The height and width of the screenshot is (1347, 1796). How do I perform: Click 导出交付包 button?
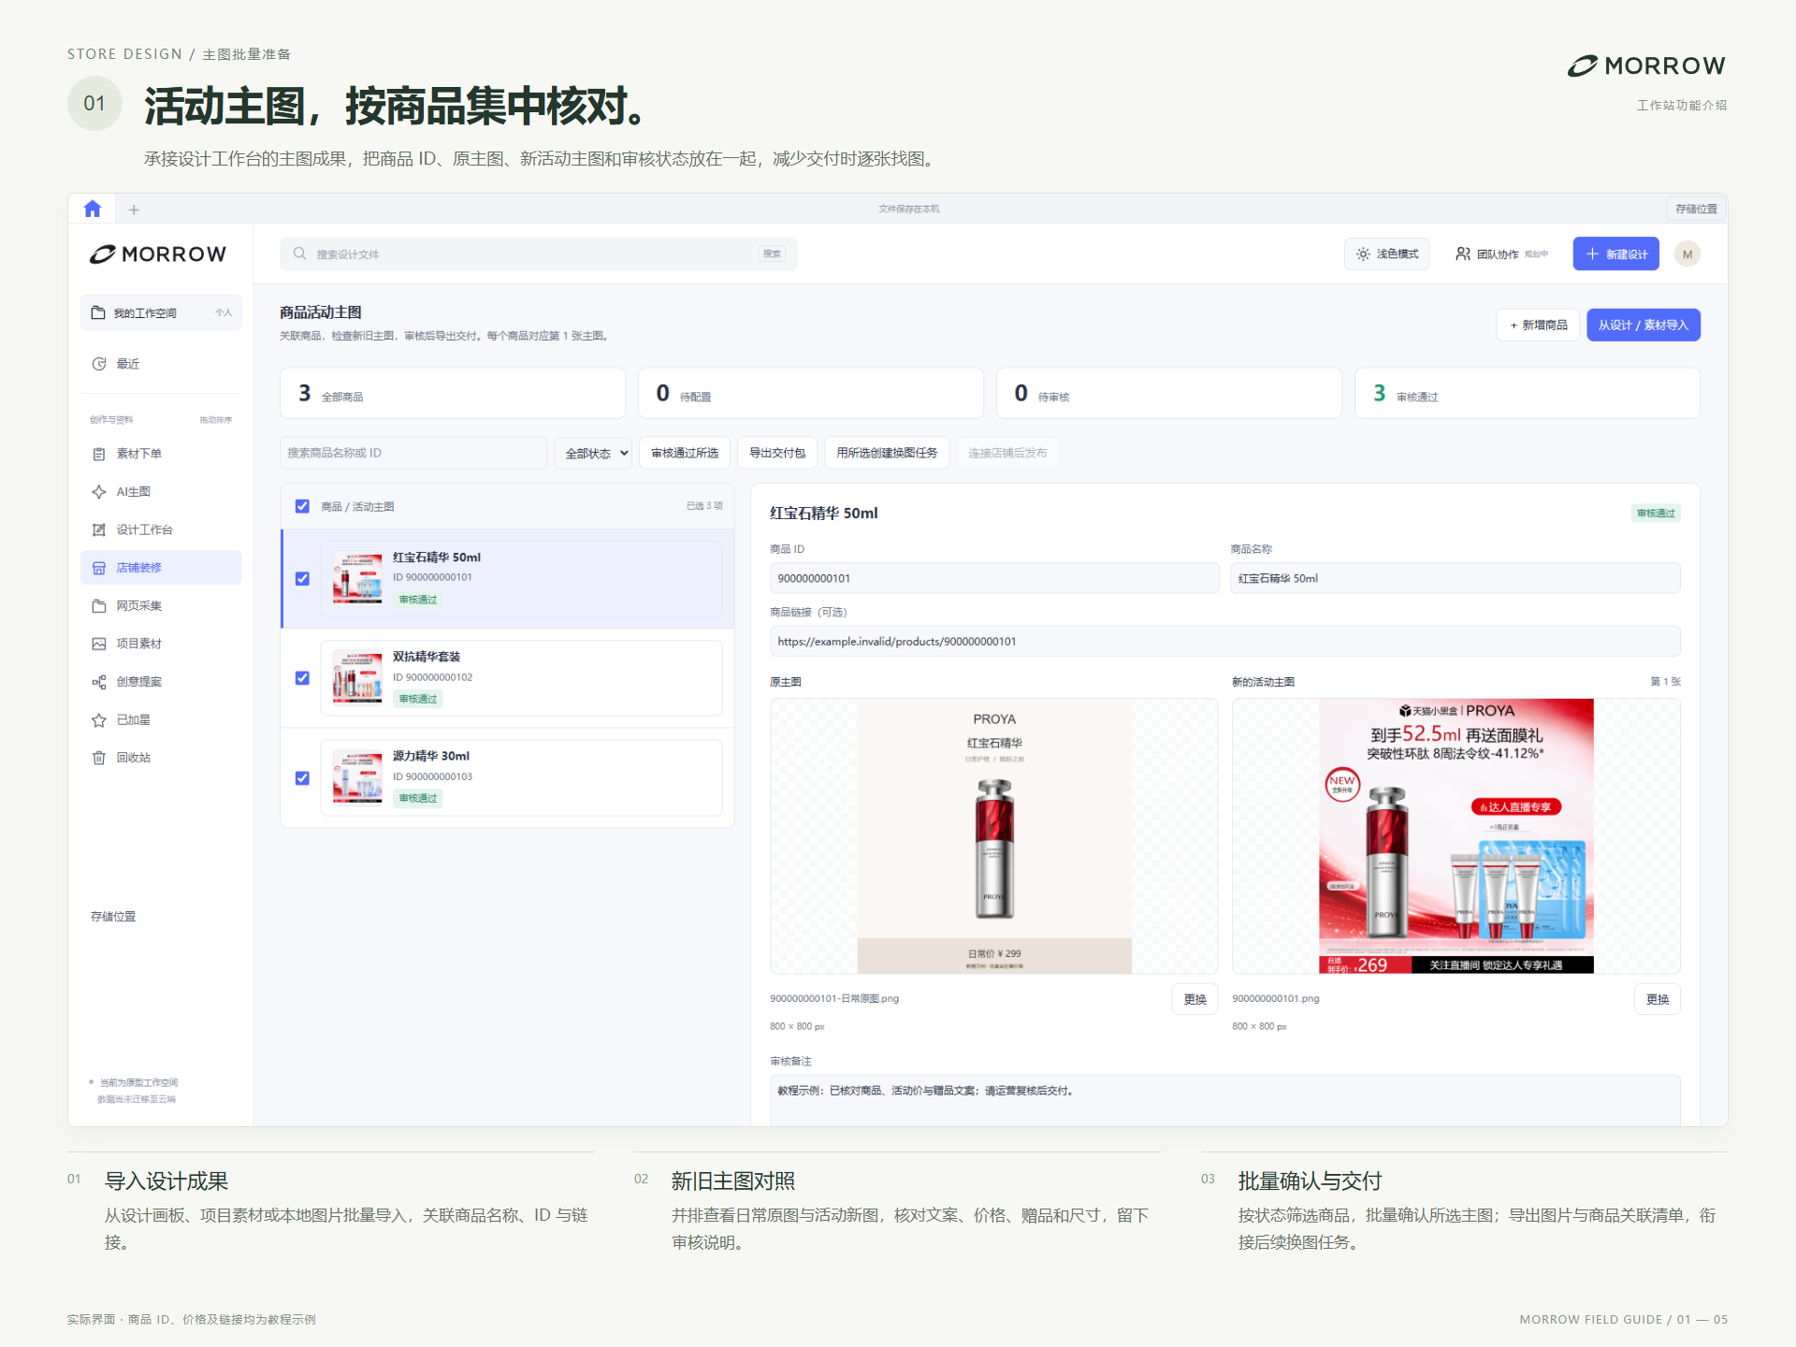point(777,453)
